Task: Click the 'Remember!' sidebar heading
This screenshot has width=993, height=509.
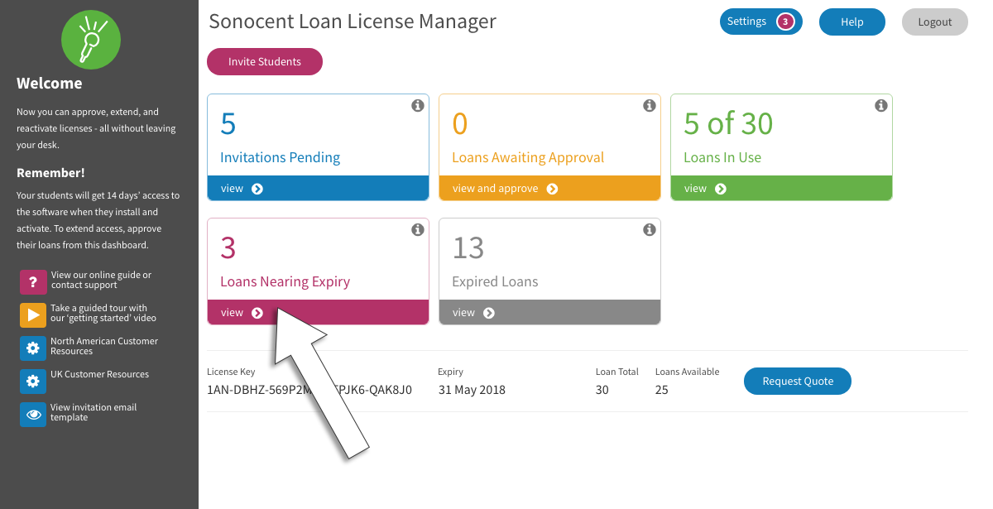Action: (50, 173)
